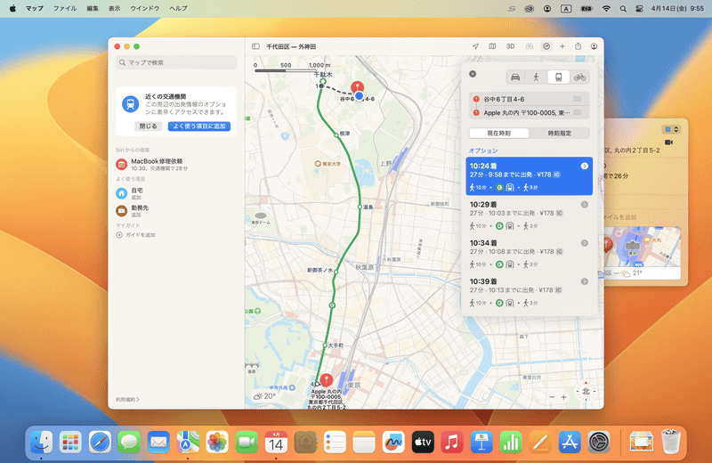
Task: Zoom out with the minus button
Action: tap(552, 397)
